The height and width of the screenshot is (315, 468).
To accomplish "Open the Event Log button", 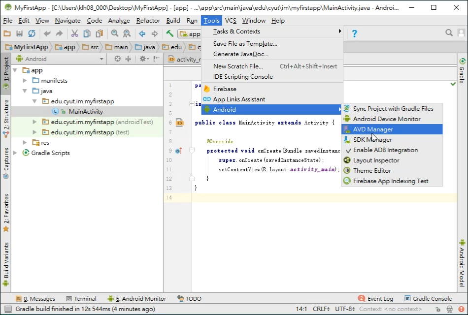I will click(375, 299).
